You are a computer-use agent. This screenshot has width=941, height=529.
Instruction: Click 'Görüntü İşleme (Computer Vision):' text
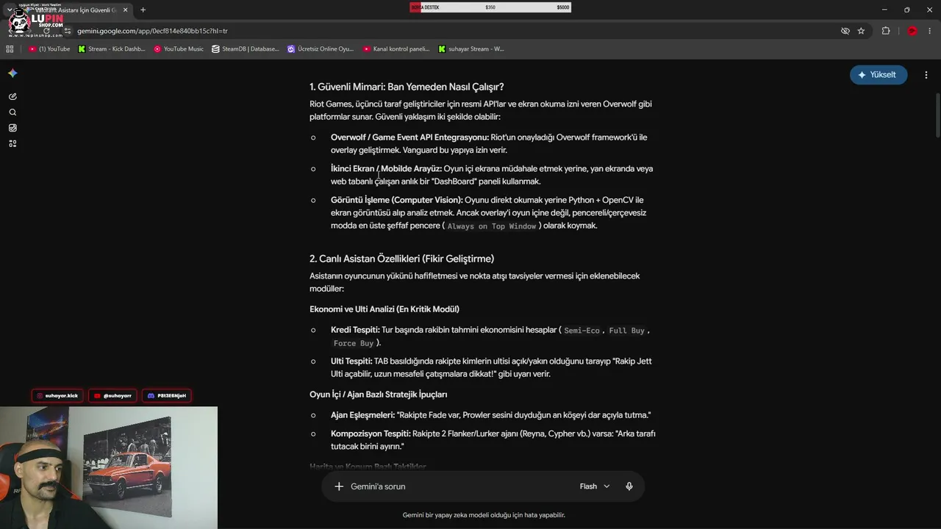coord(397,200)
